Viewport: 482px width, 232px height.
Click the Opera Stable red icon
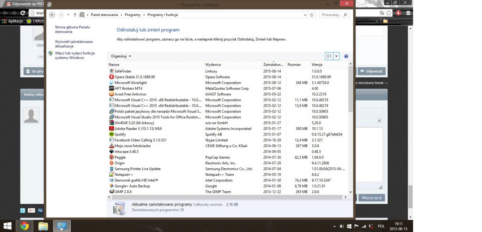click(x=111, y=77)
